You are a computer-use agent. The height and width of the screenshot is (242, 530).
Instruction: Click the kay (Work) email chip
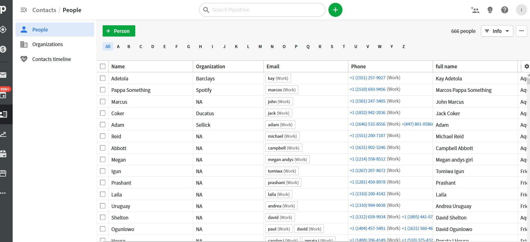pos(278,78)
